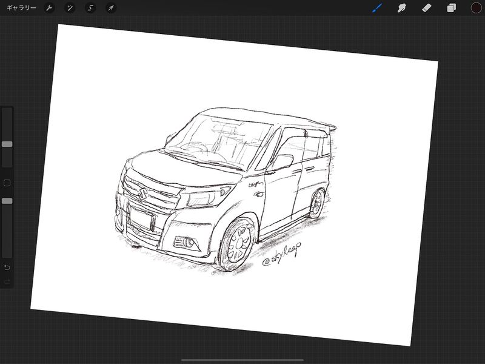Open the Layers panel

point(451,8)
